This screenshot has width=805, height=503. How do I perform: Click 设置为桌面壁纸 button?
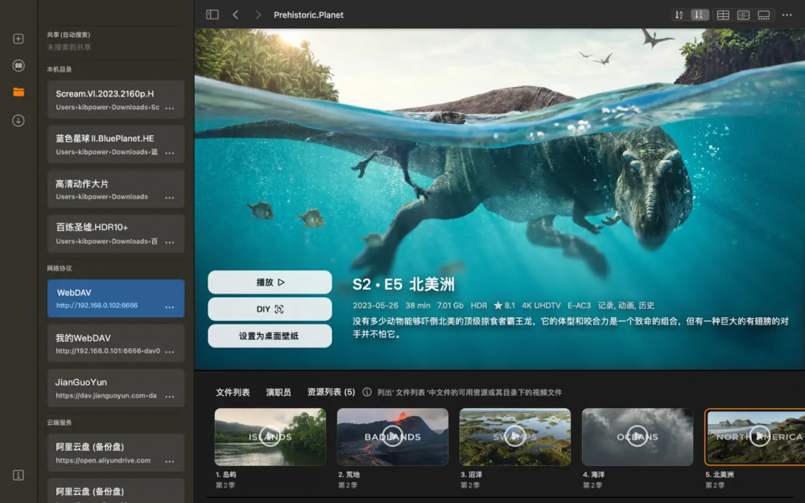tap(270, 336)
